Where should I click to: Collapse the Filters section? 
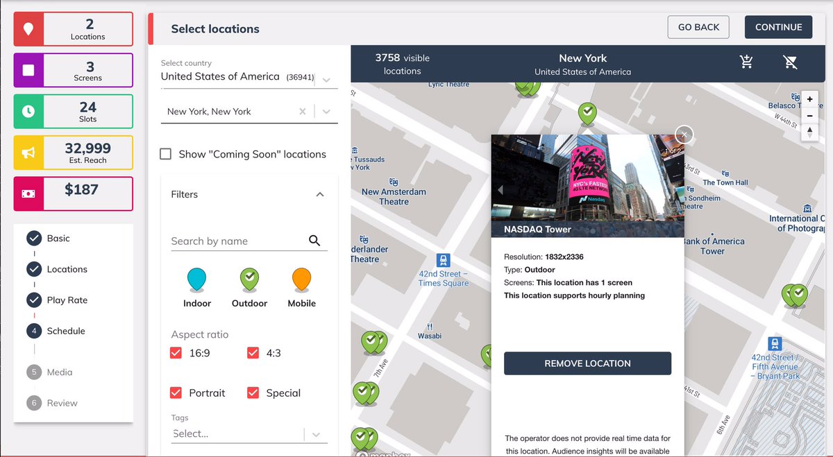pyautogui.click(x=320, y=194)
